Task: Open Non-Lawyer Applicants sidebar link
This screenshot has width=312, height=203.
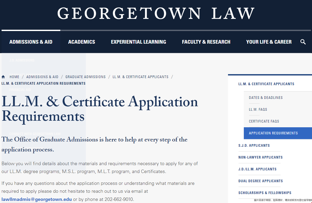Action: 260,157
